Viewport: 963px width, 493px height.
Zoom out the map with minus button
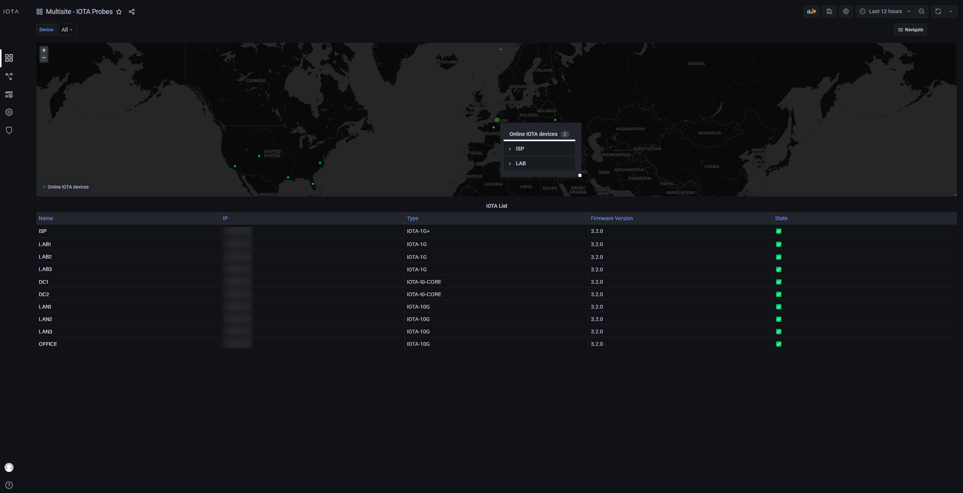44,58
